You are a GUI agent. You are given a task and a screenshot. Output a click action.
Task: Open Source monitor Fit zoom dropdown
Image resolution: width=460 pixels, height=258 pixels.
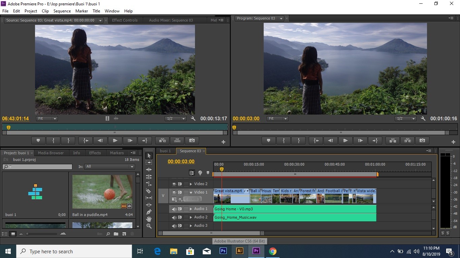pyautogui.click(x=47, y=119)
